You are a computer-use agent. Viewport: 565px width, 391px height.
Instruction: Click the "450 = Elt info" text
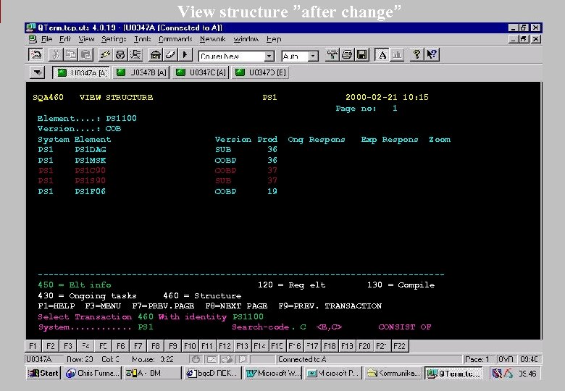click(x=74, y=285)
